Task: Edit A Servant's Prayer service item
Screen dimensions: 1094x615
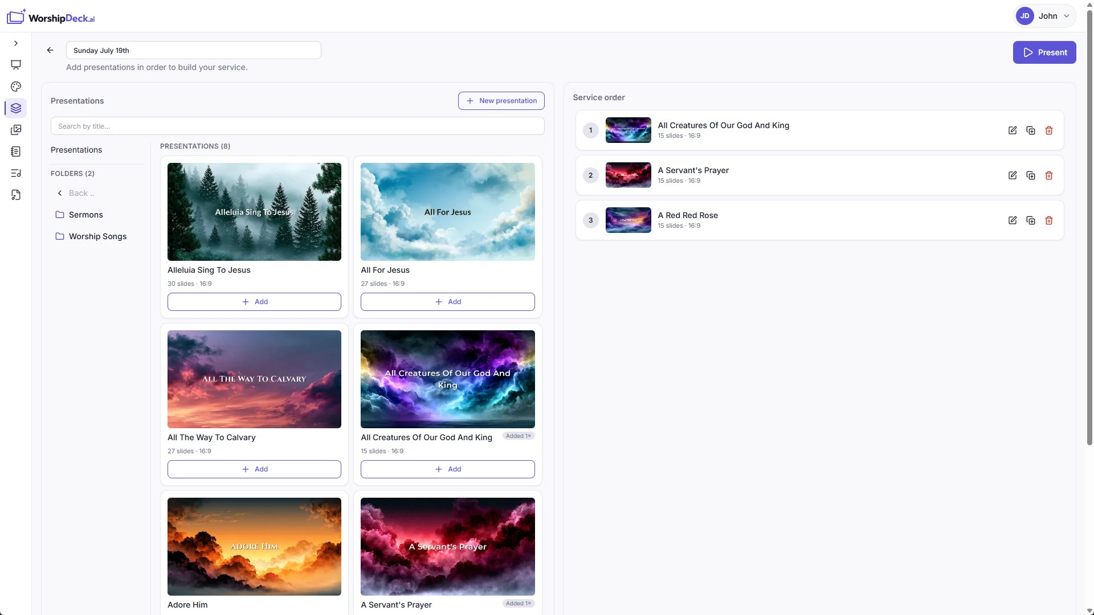Action: coord(1013,175)
